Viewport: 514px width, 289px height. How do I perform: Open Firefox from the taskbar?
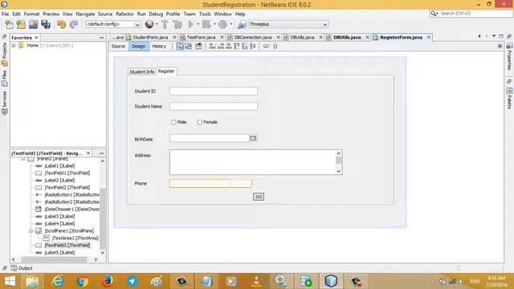click(x=107, y=281)
